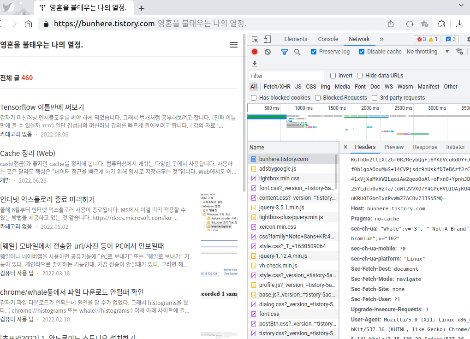Screen dimensions: 470x339
Task: Toggle the device toolbar icon
Action: tap(267, 39)
